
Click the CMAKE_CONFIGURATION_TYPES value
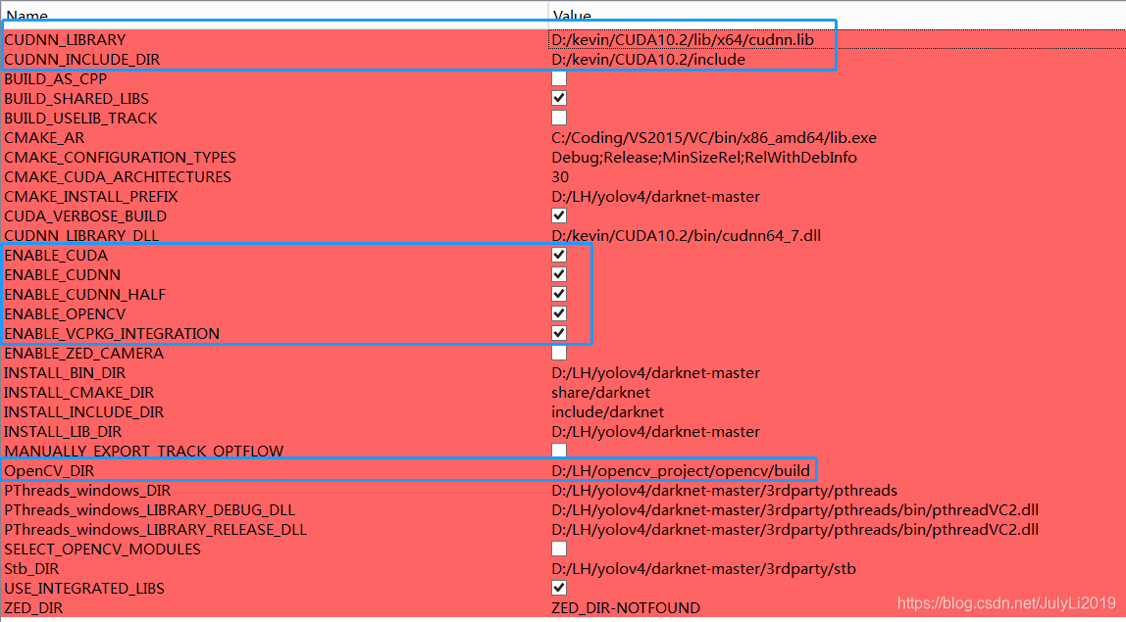pos(704,157)
